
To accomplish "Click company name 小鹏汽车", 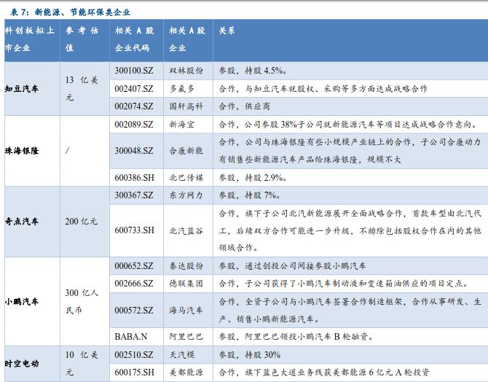I will [22, 302].
